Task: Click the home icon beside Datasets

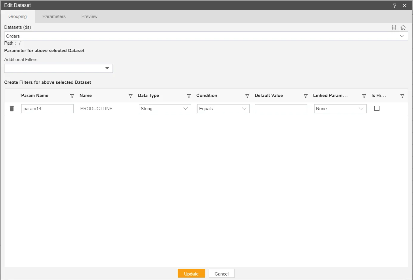Action: click(x=403, y=28)
